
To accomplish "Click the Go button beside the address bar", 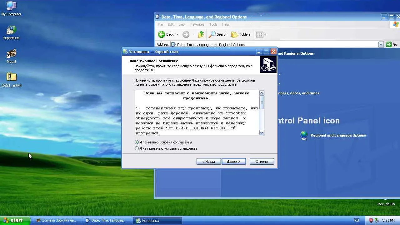I will click(392, 44).
